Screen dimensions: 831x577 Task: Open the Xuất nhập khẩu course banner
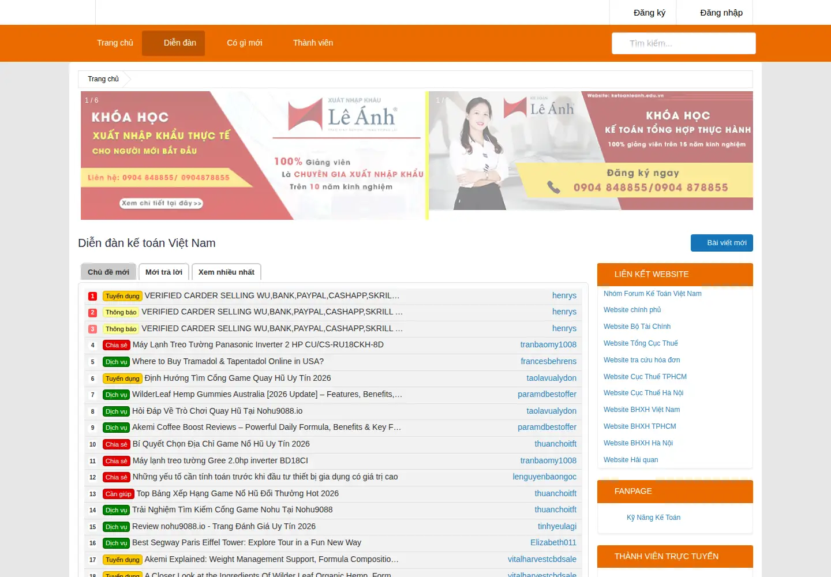coord(253,155)
